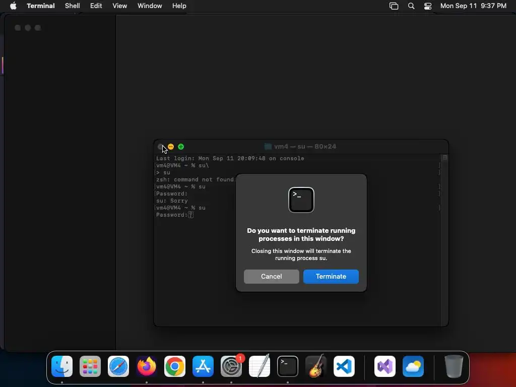
Task: Open the Help menu
Action: pyautogui.click(x=179, y=6)
